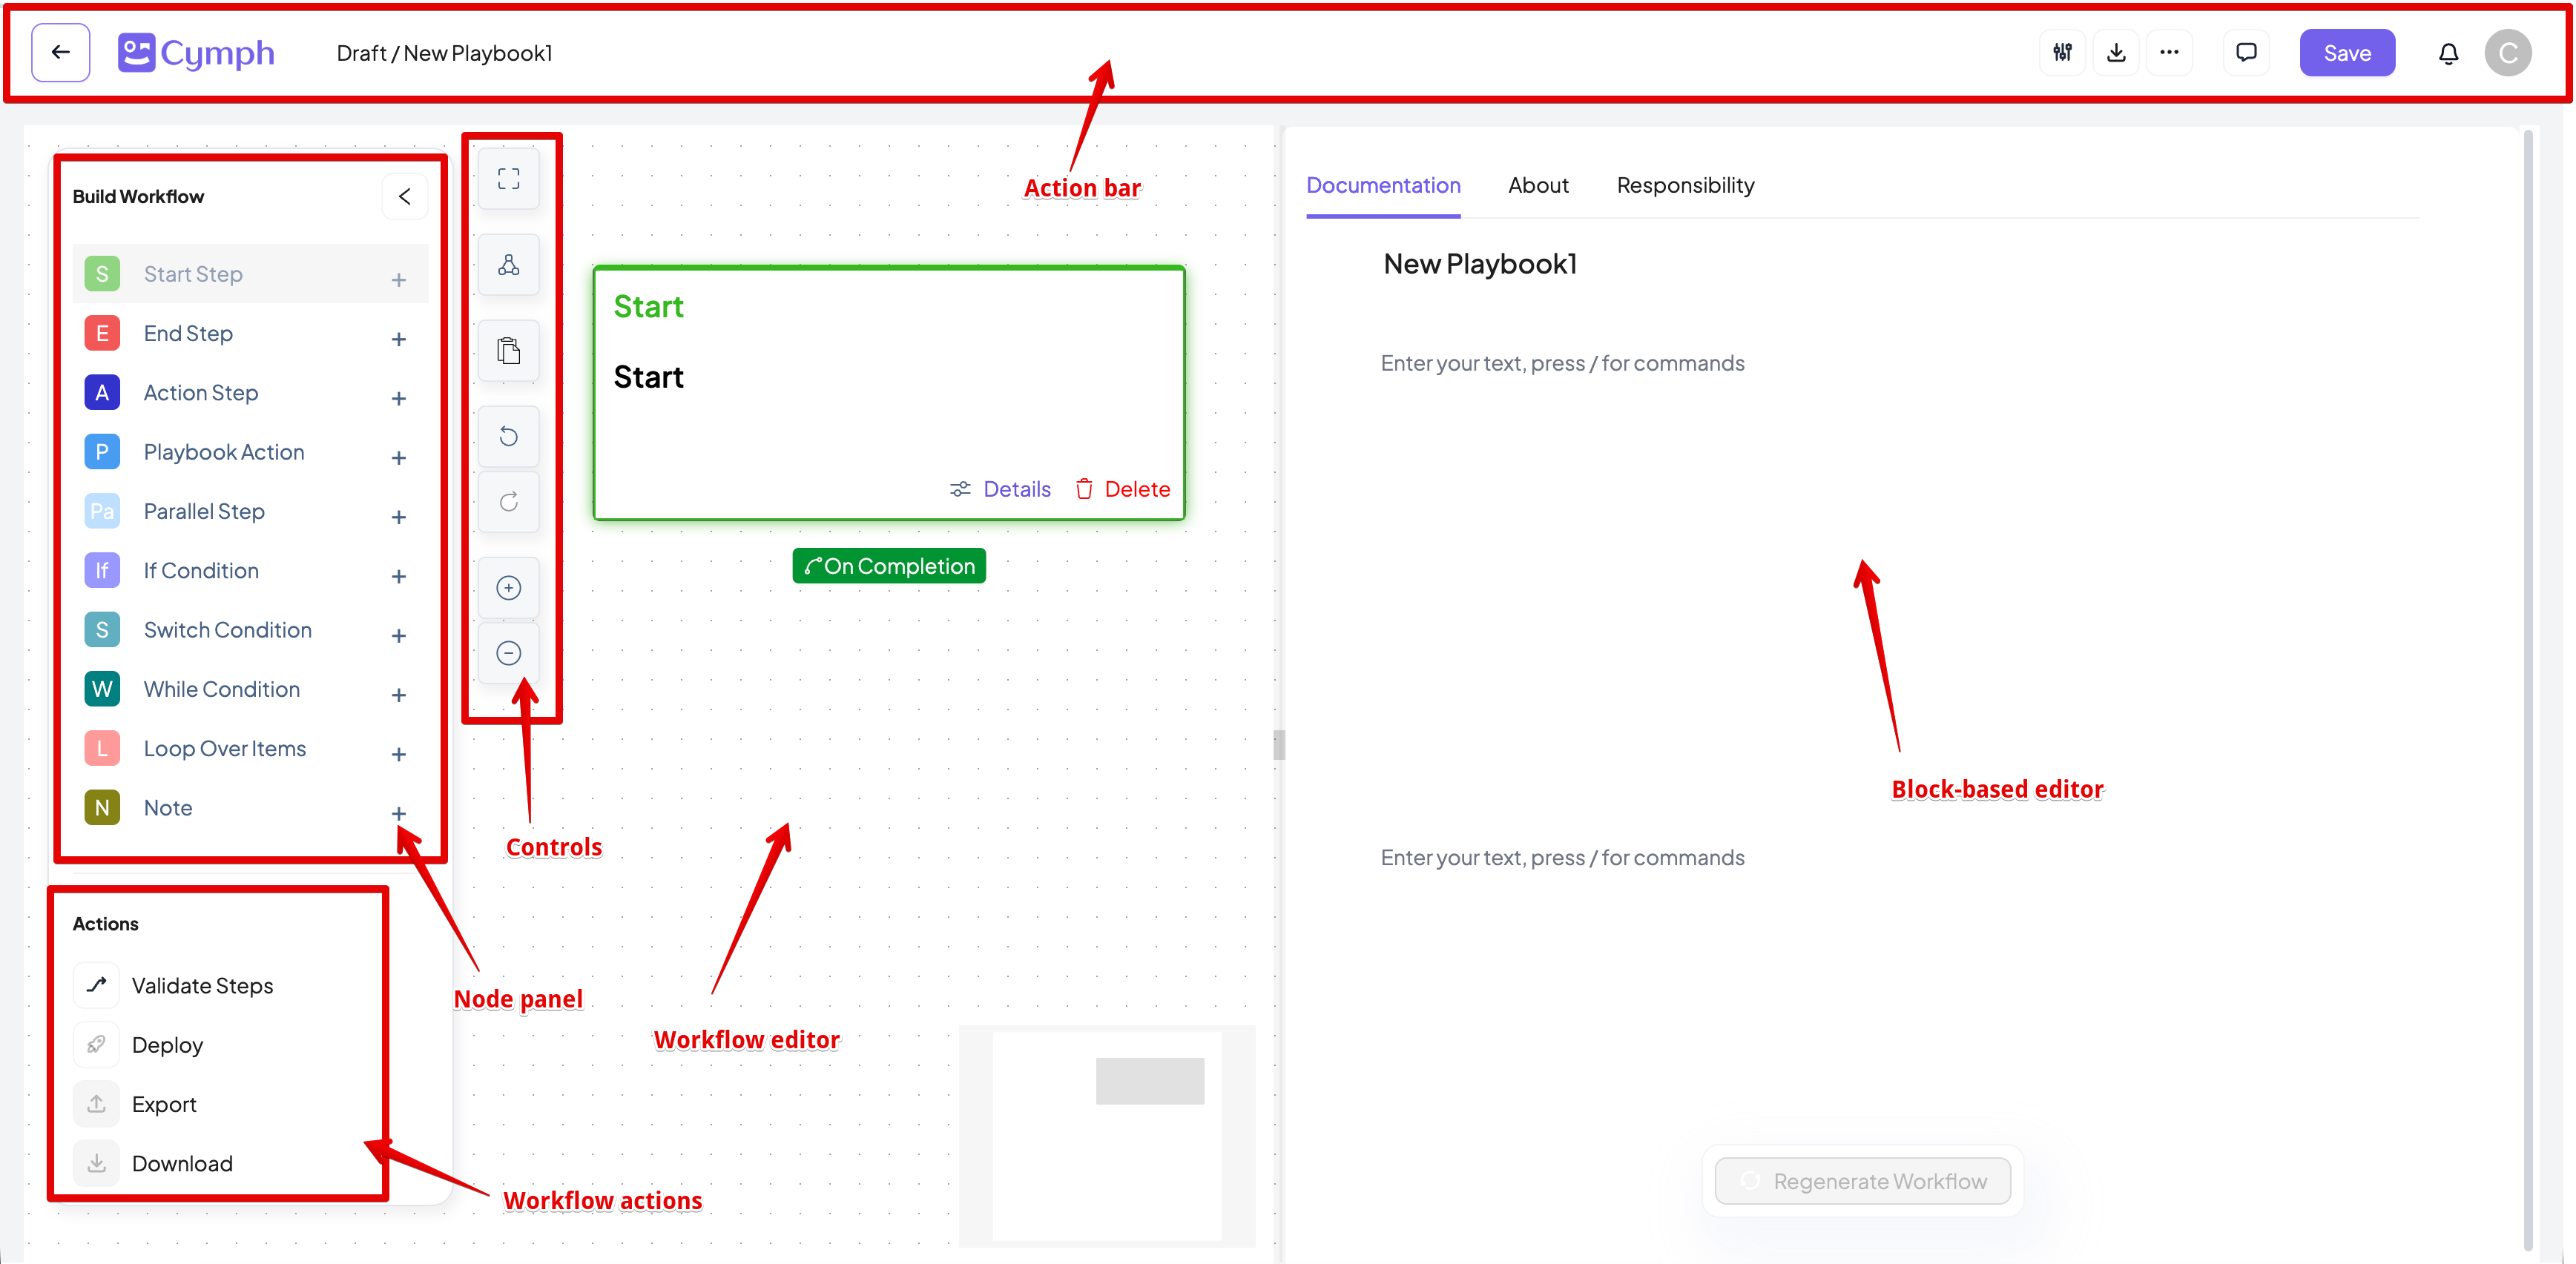
Task: Undo the last workflow change
Action: tap(508, 436)
